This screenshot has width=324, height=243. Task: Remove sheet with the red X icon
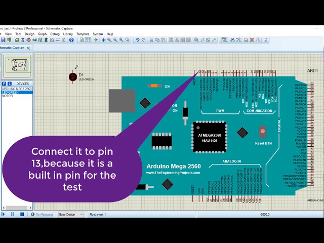[252, 40]
